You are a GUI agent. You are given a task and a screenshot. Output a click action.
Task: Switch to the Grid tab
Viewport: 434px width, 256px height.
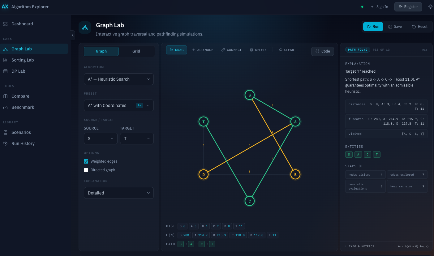click(x=136, y=51)
